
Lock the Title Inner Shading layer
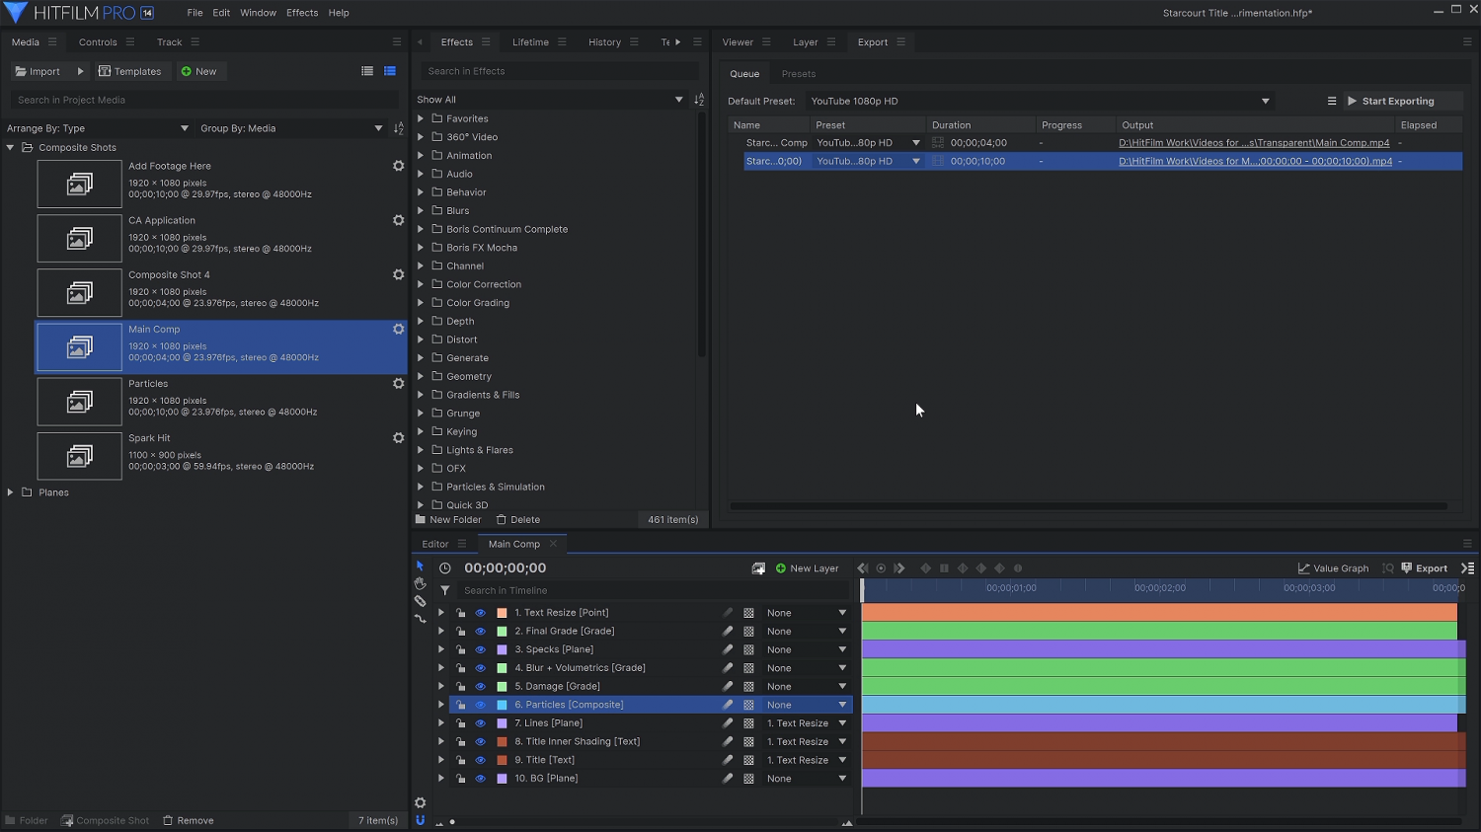[461, 742]
